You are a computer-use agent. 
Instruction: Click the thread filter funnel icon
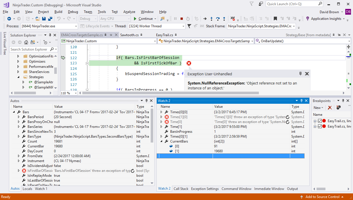click(x=189, y=26)
